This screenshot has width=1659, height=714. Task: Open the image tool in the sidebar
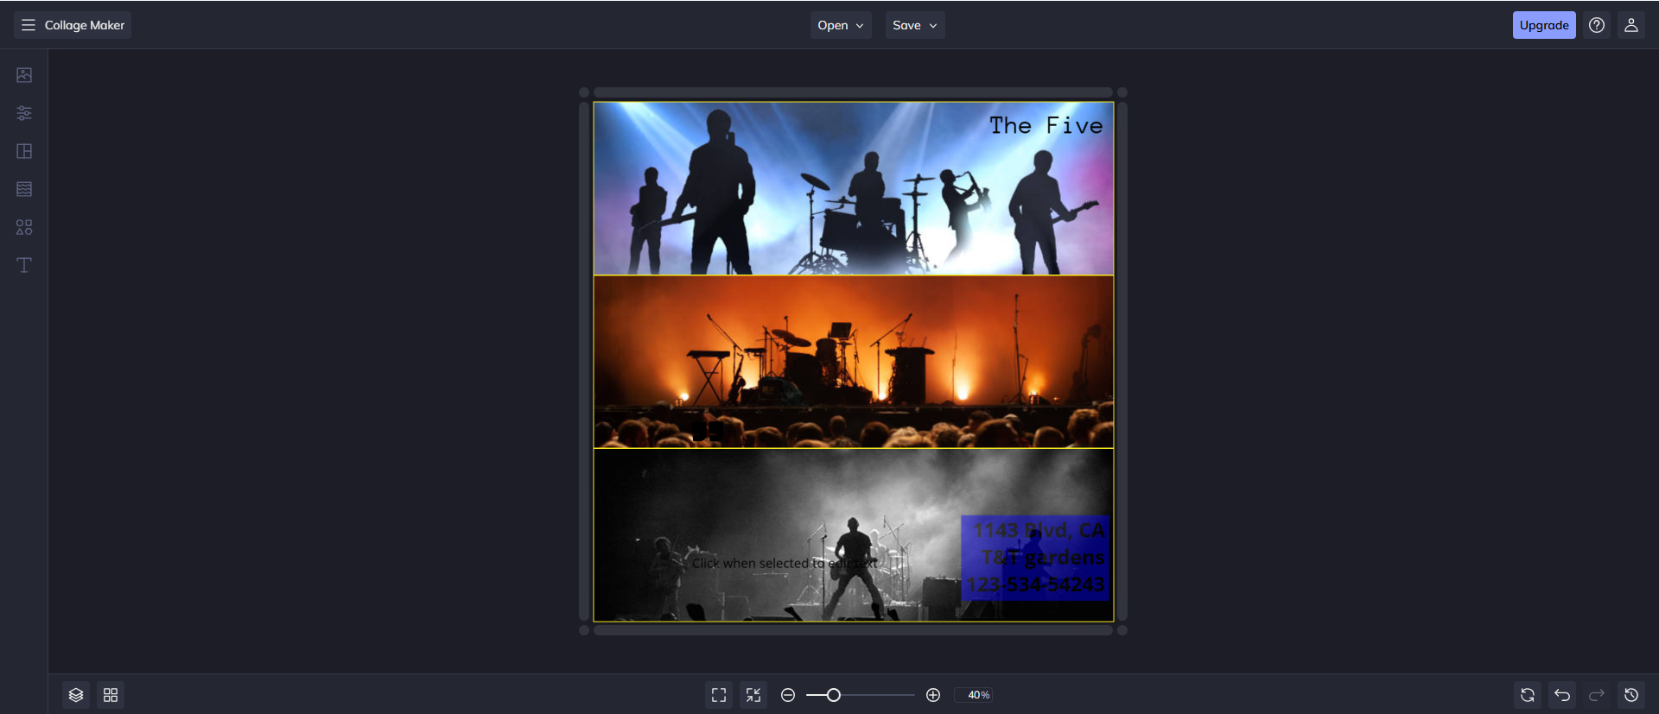pyautogui.click(x=24, y=75)
